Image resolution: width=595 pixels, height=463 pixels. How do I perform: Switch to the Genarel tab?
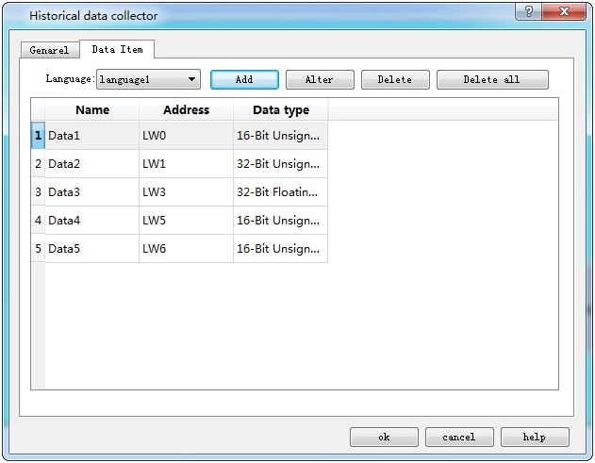(49, 50)
